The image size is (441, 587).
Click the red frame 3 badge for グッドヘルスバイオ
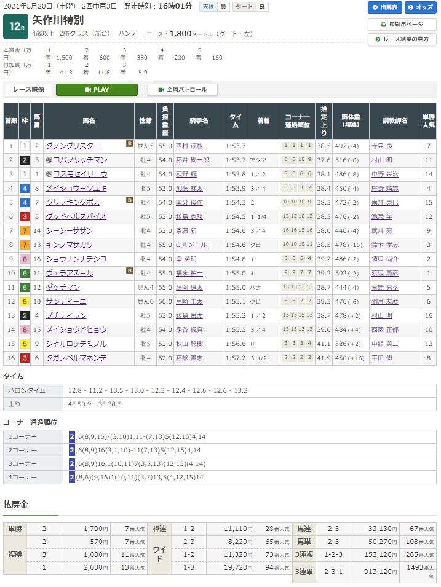tap(25, 216)
